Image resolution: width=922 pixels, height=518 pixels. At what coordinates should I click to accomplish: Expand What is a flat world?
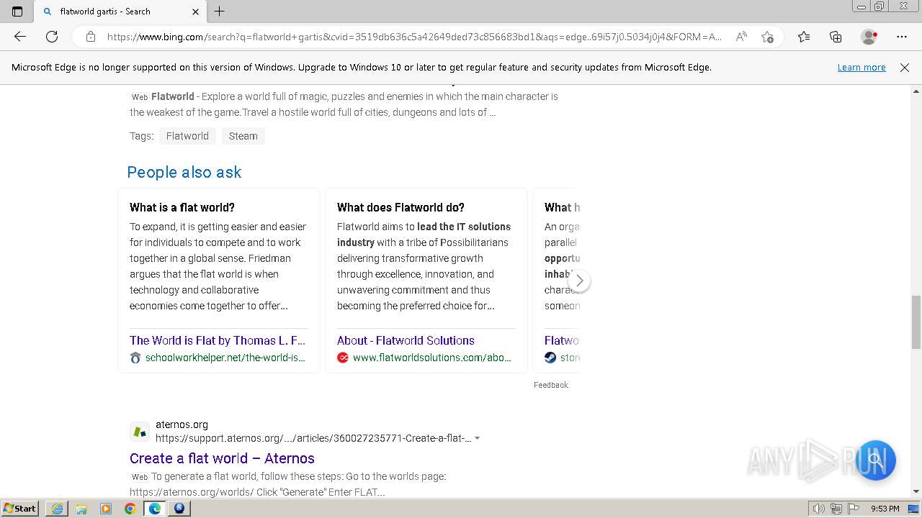[x=182, y=207]
